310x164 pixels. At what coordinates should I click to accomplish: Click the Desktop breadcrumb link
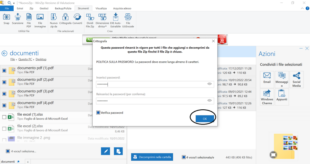pyautogui.click(x=41, y=59)
